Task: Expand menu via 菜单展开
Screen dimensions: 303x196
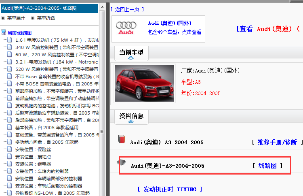Action: (x=16, y=18)
